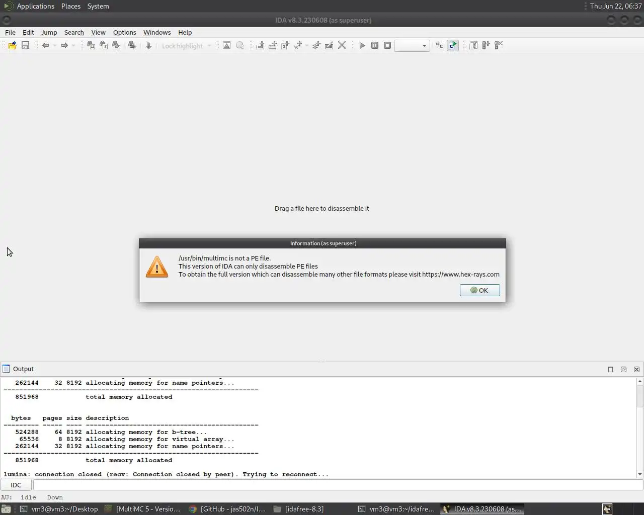Screen dimensions: 644x515
Task: Click the binoculars search-next arrow icon
Action: pyautogui.click(x=132, y=45)
